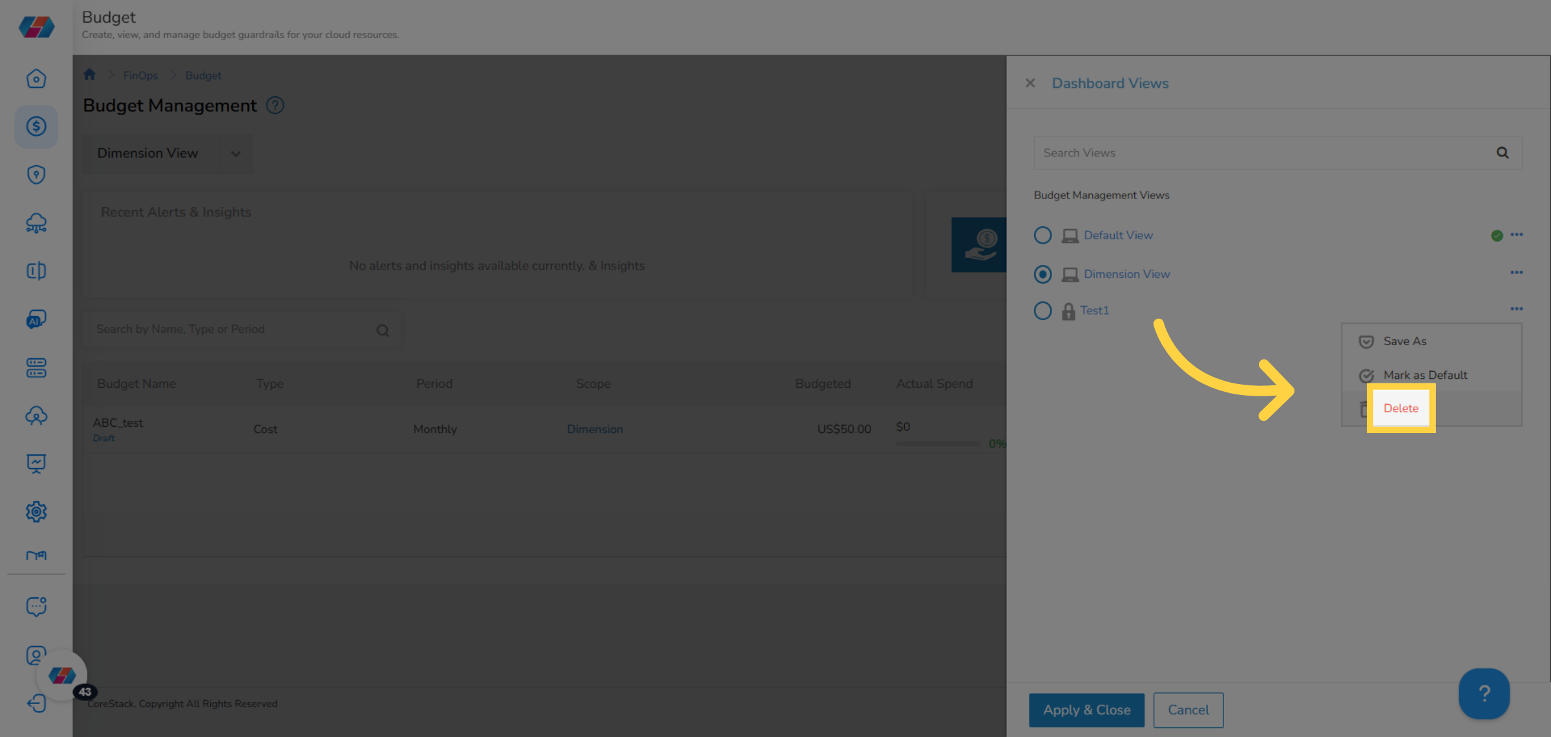Click the logout icon at sidebar bottom
The height and width of the screenshot is (737, 1551).
36,703
